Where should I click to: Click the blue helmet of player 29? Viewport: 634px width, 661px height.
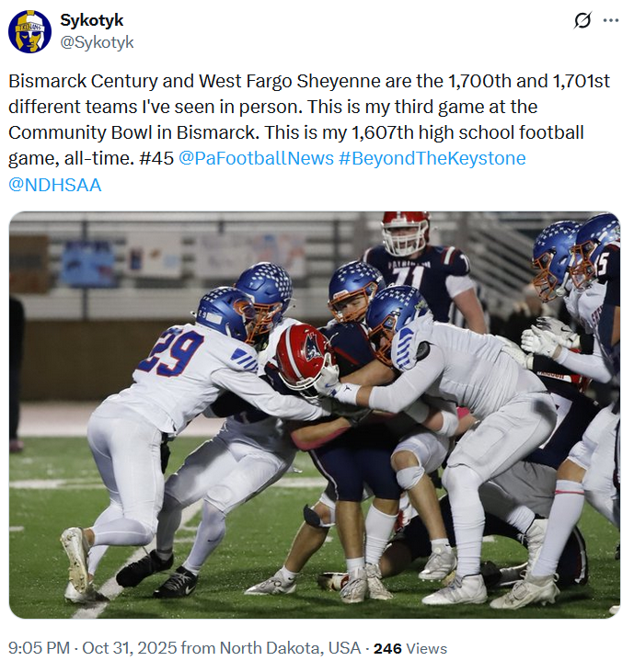click(x=224, y=313)
